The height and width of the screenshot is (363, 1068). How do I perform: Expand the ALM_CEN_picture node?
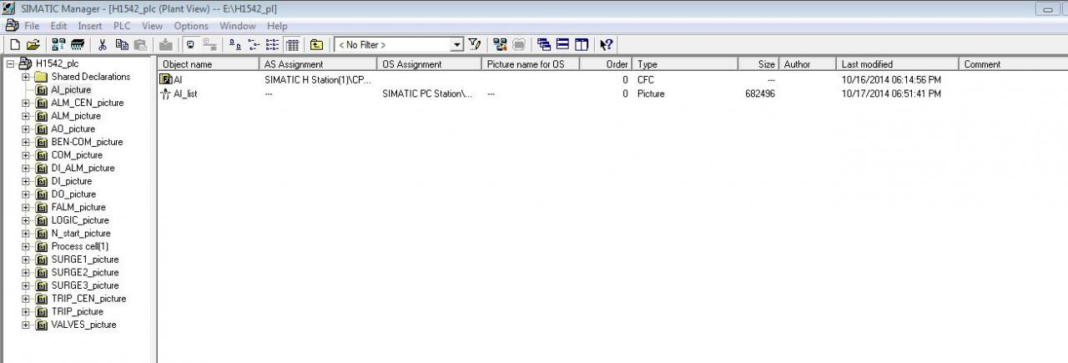(25, 103)
